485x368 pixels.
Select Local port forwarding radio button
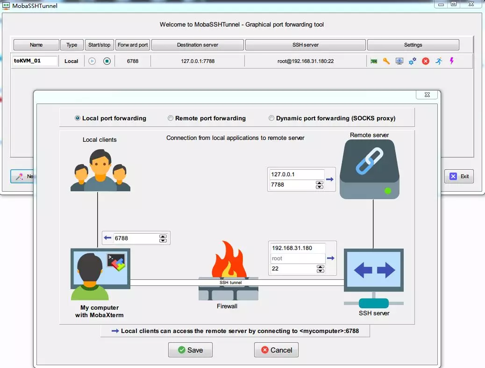click(x=77, y=118)
